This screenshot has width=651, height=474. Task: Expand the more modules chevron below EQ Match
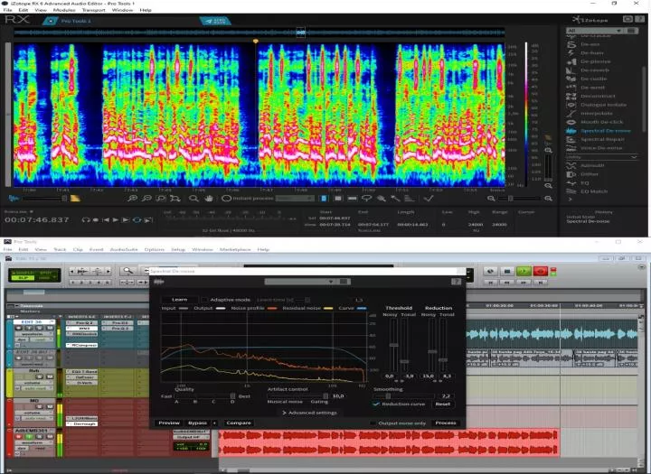click(570, 200)
